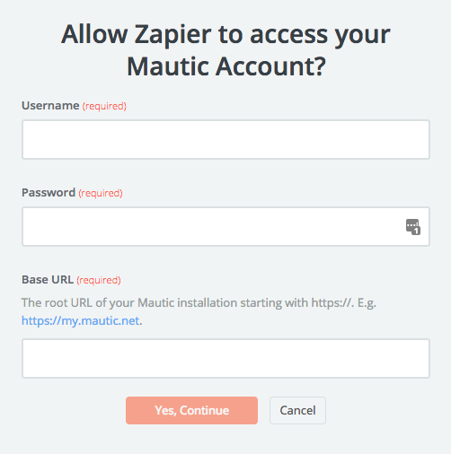
Task: Click the E.g. text in the hint
Action: 367,303
